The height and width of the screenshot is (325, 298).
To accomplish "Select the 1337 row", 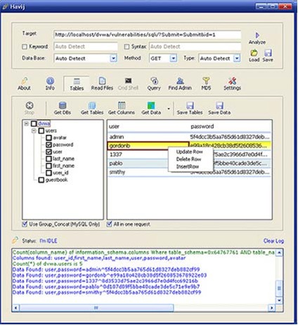I will click(189, 154).
